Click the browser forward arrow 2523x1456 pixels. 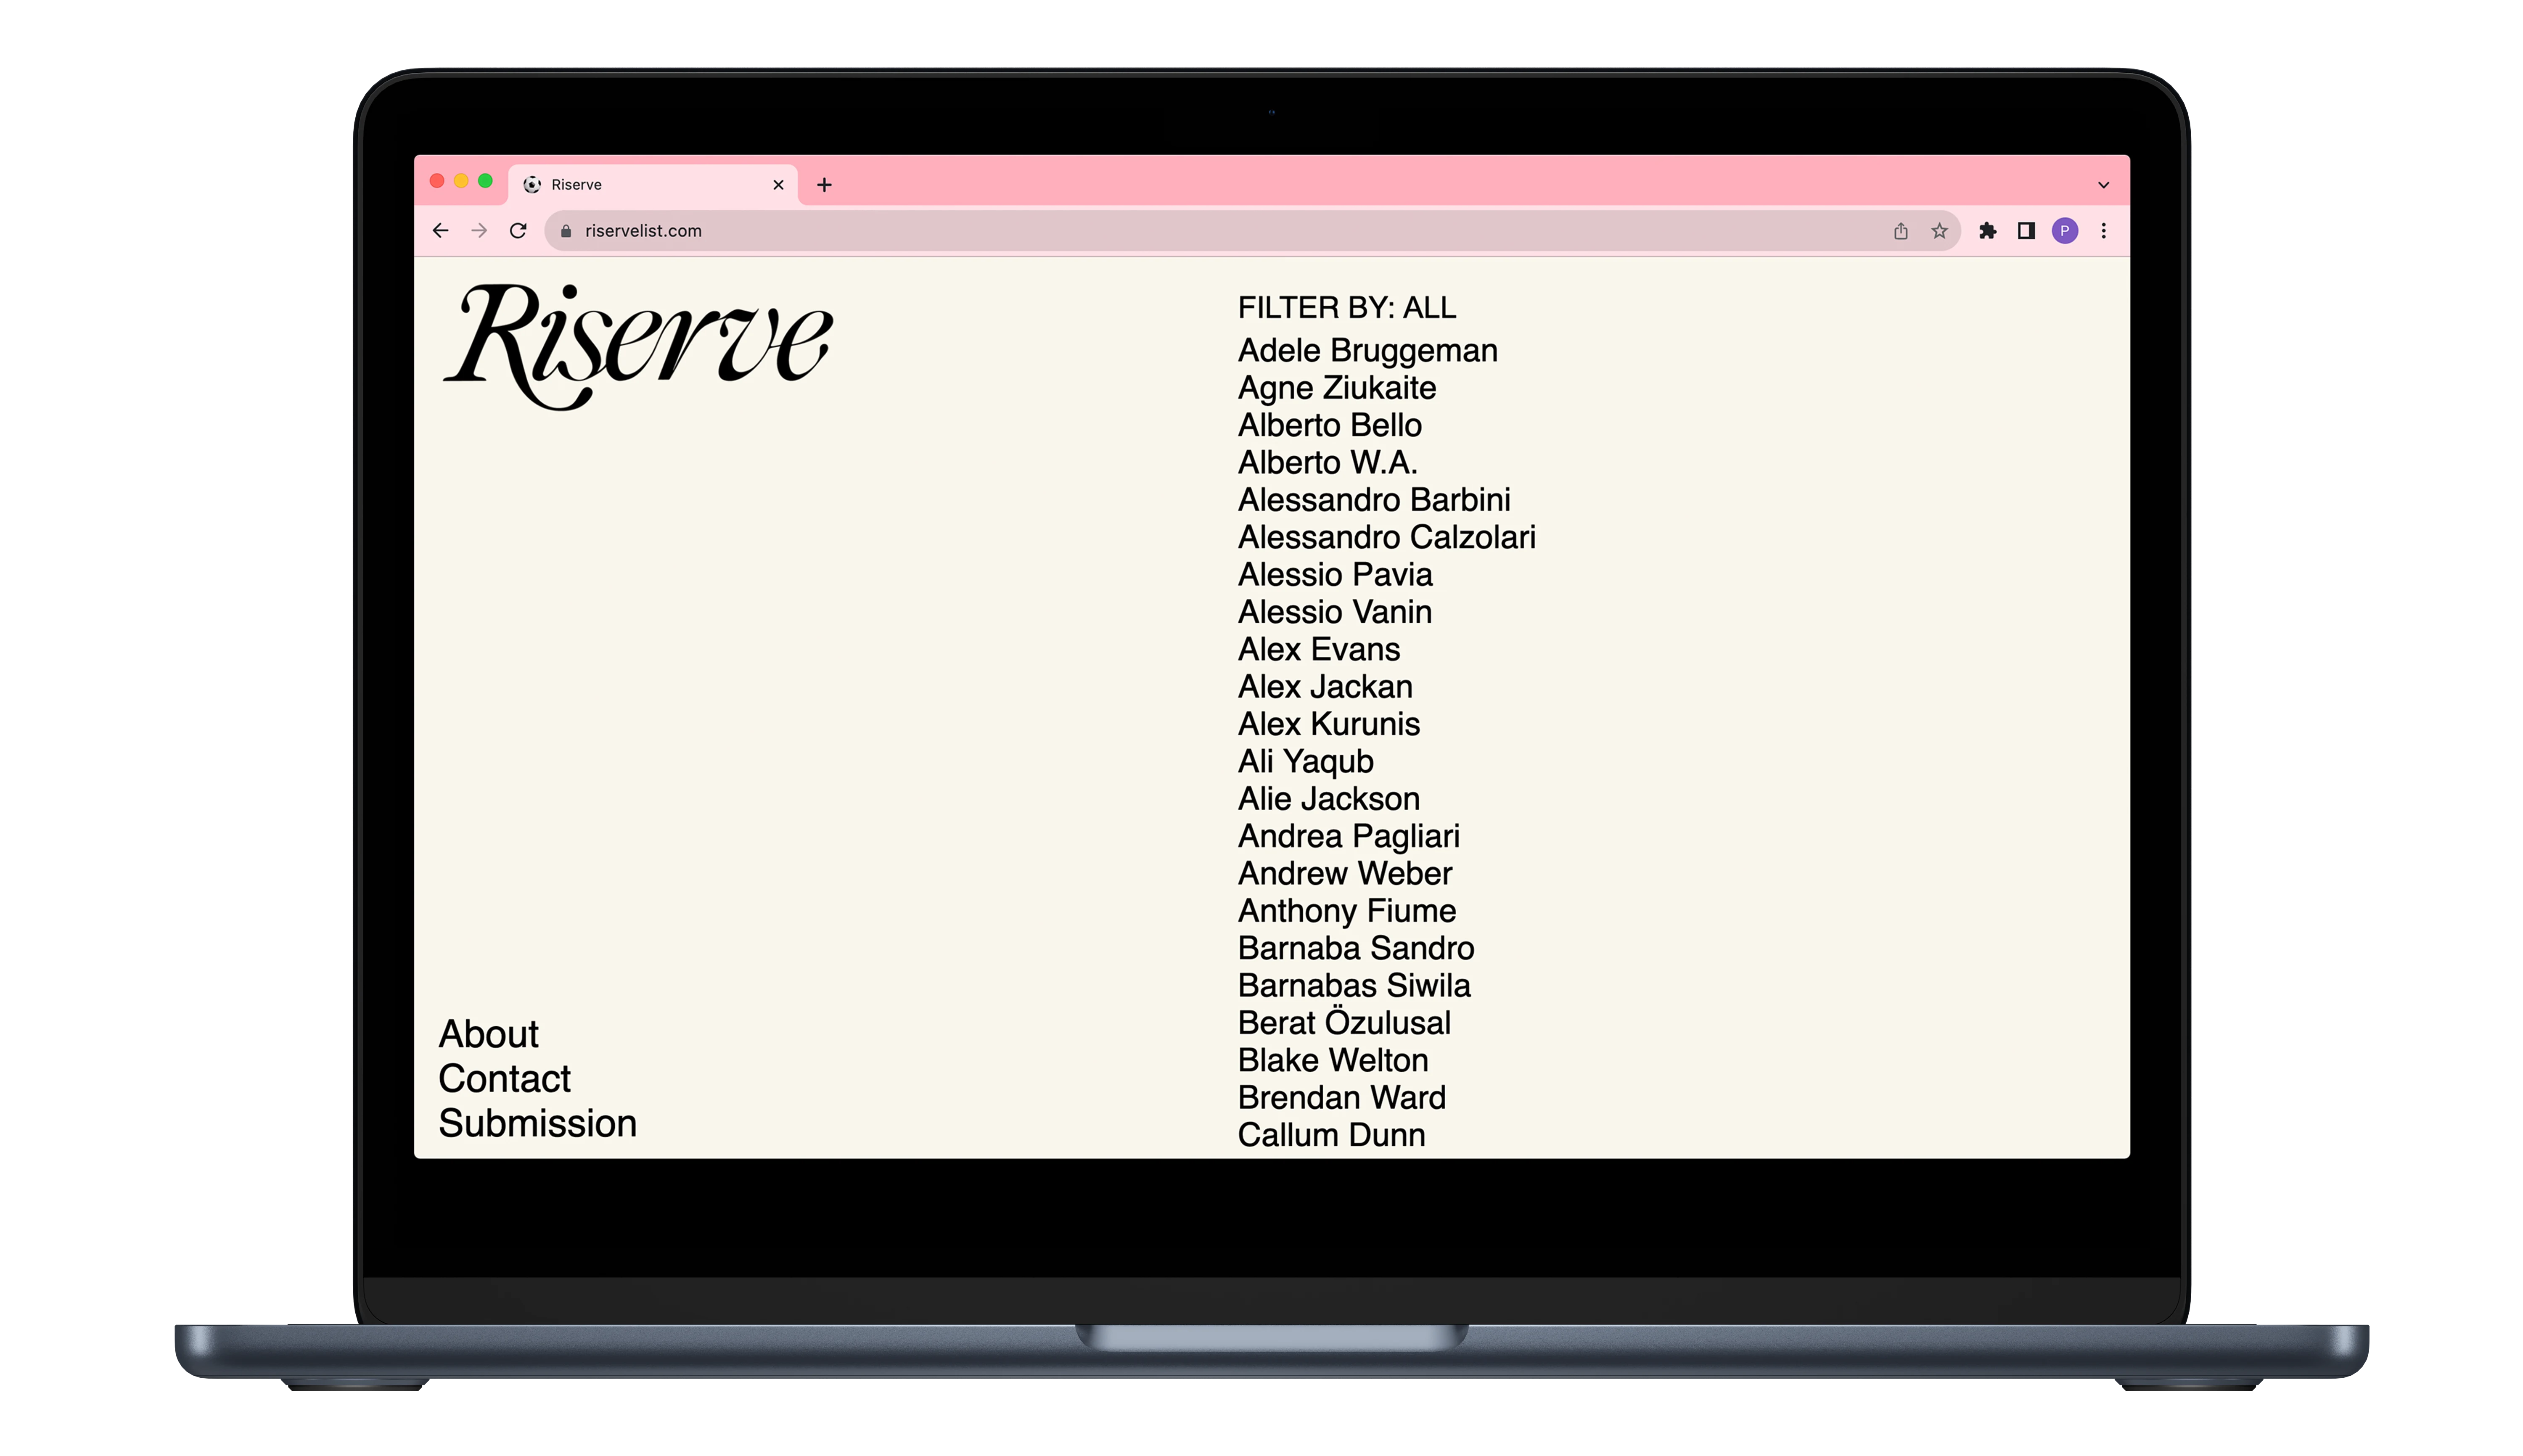click(479, 231)
